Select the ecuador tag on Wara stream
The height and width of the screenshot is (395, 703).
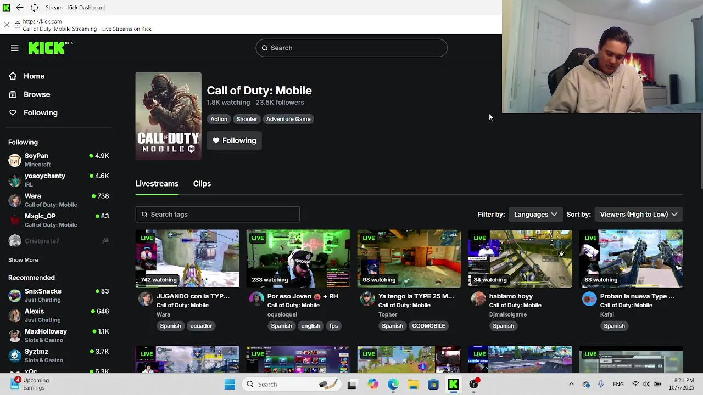pyautogui.click(x=201, y=326)
